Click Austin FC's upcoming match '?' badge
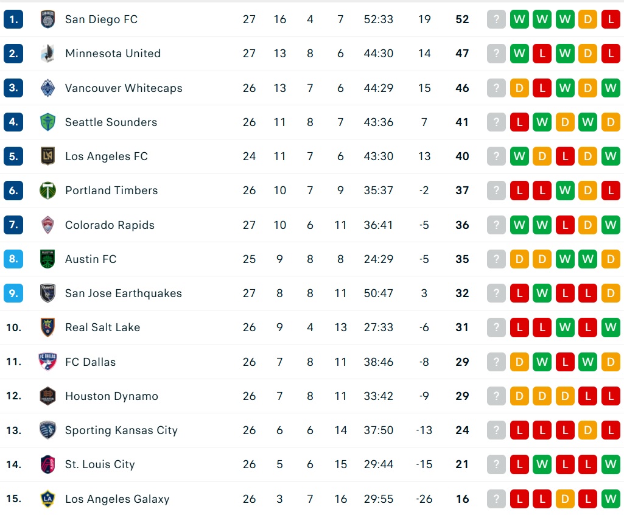This screenshot has height=515, width=624. coord(496,259)
